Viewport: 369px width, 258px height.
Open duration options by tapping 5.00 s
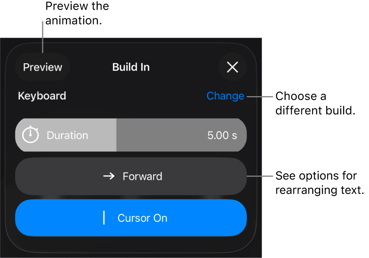point(221,134)
